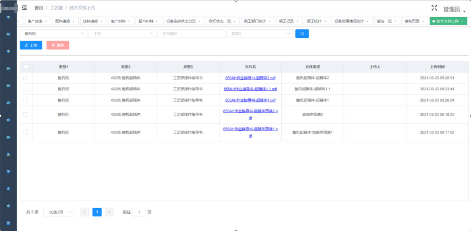Screen dimensions: 471x231
Task: Switch to the 设备使用情况统计 tab
Action: (349, 21)
